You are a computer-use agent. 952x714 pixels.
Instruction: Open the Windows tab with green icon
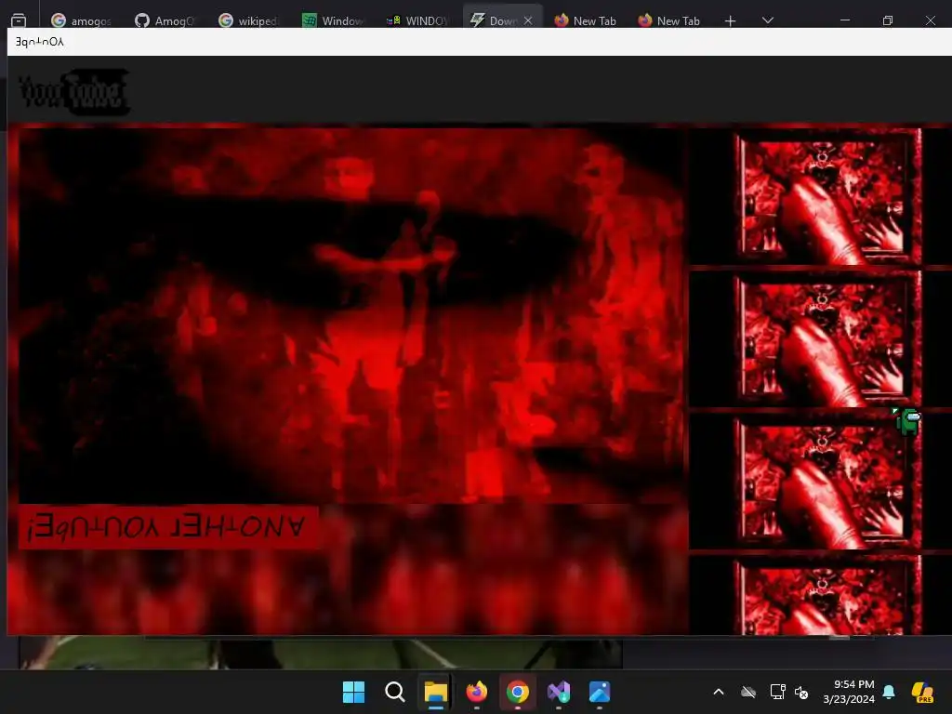tap(333, 20)
